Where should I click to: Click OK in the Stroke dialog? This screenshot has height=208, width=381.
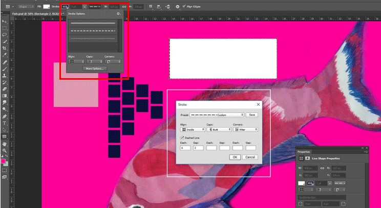click(235, 157)
